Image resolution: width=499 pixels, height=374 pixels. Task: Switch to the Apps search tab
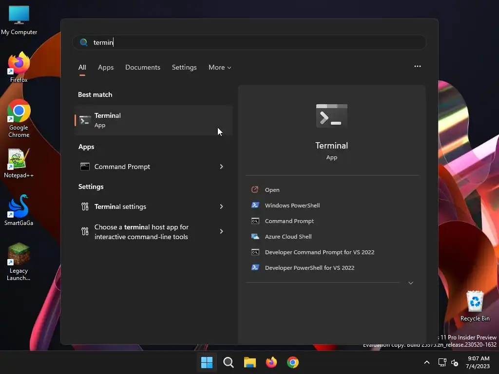(106, 67)
